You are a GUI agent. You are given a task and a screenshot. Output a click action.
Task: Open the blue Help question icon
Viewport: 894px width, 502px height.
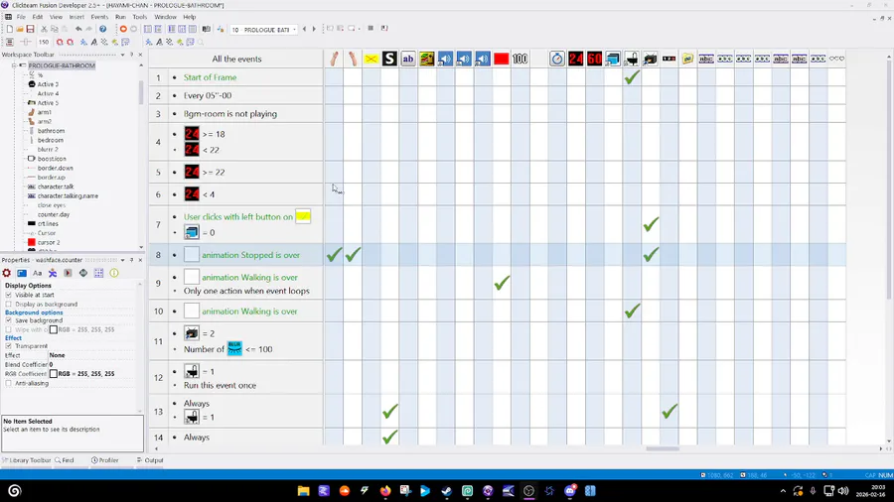pos(102,29)
